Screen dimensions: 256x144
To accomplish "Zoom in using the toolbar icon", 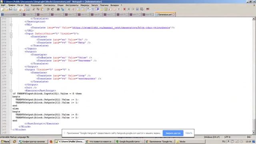I will (69, 9).
